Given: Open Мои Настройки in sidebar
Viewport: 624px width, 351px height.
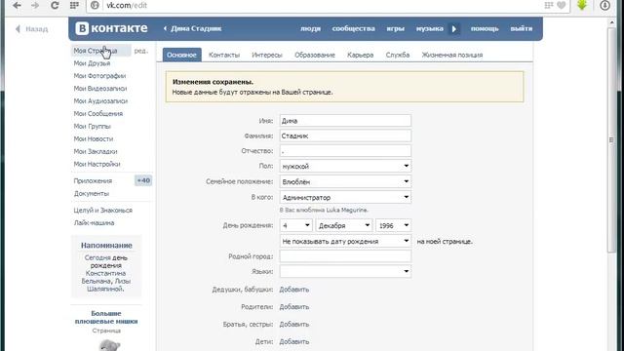Looking at the screenshot, I should (x=97, y=164).
